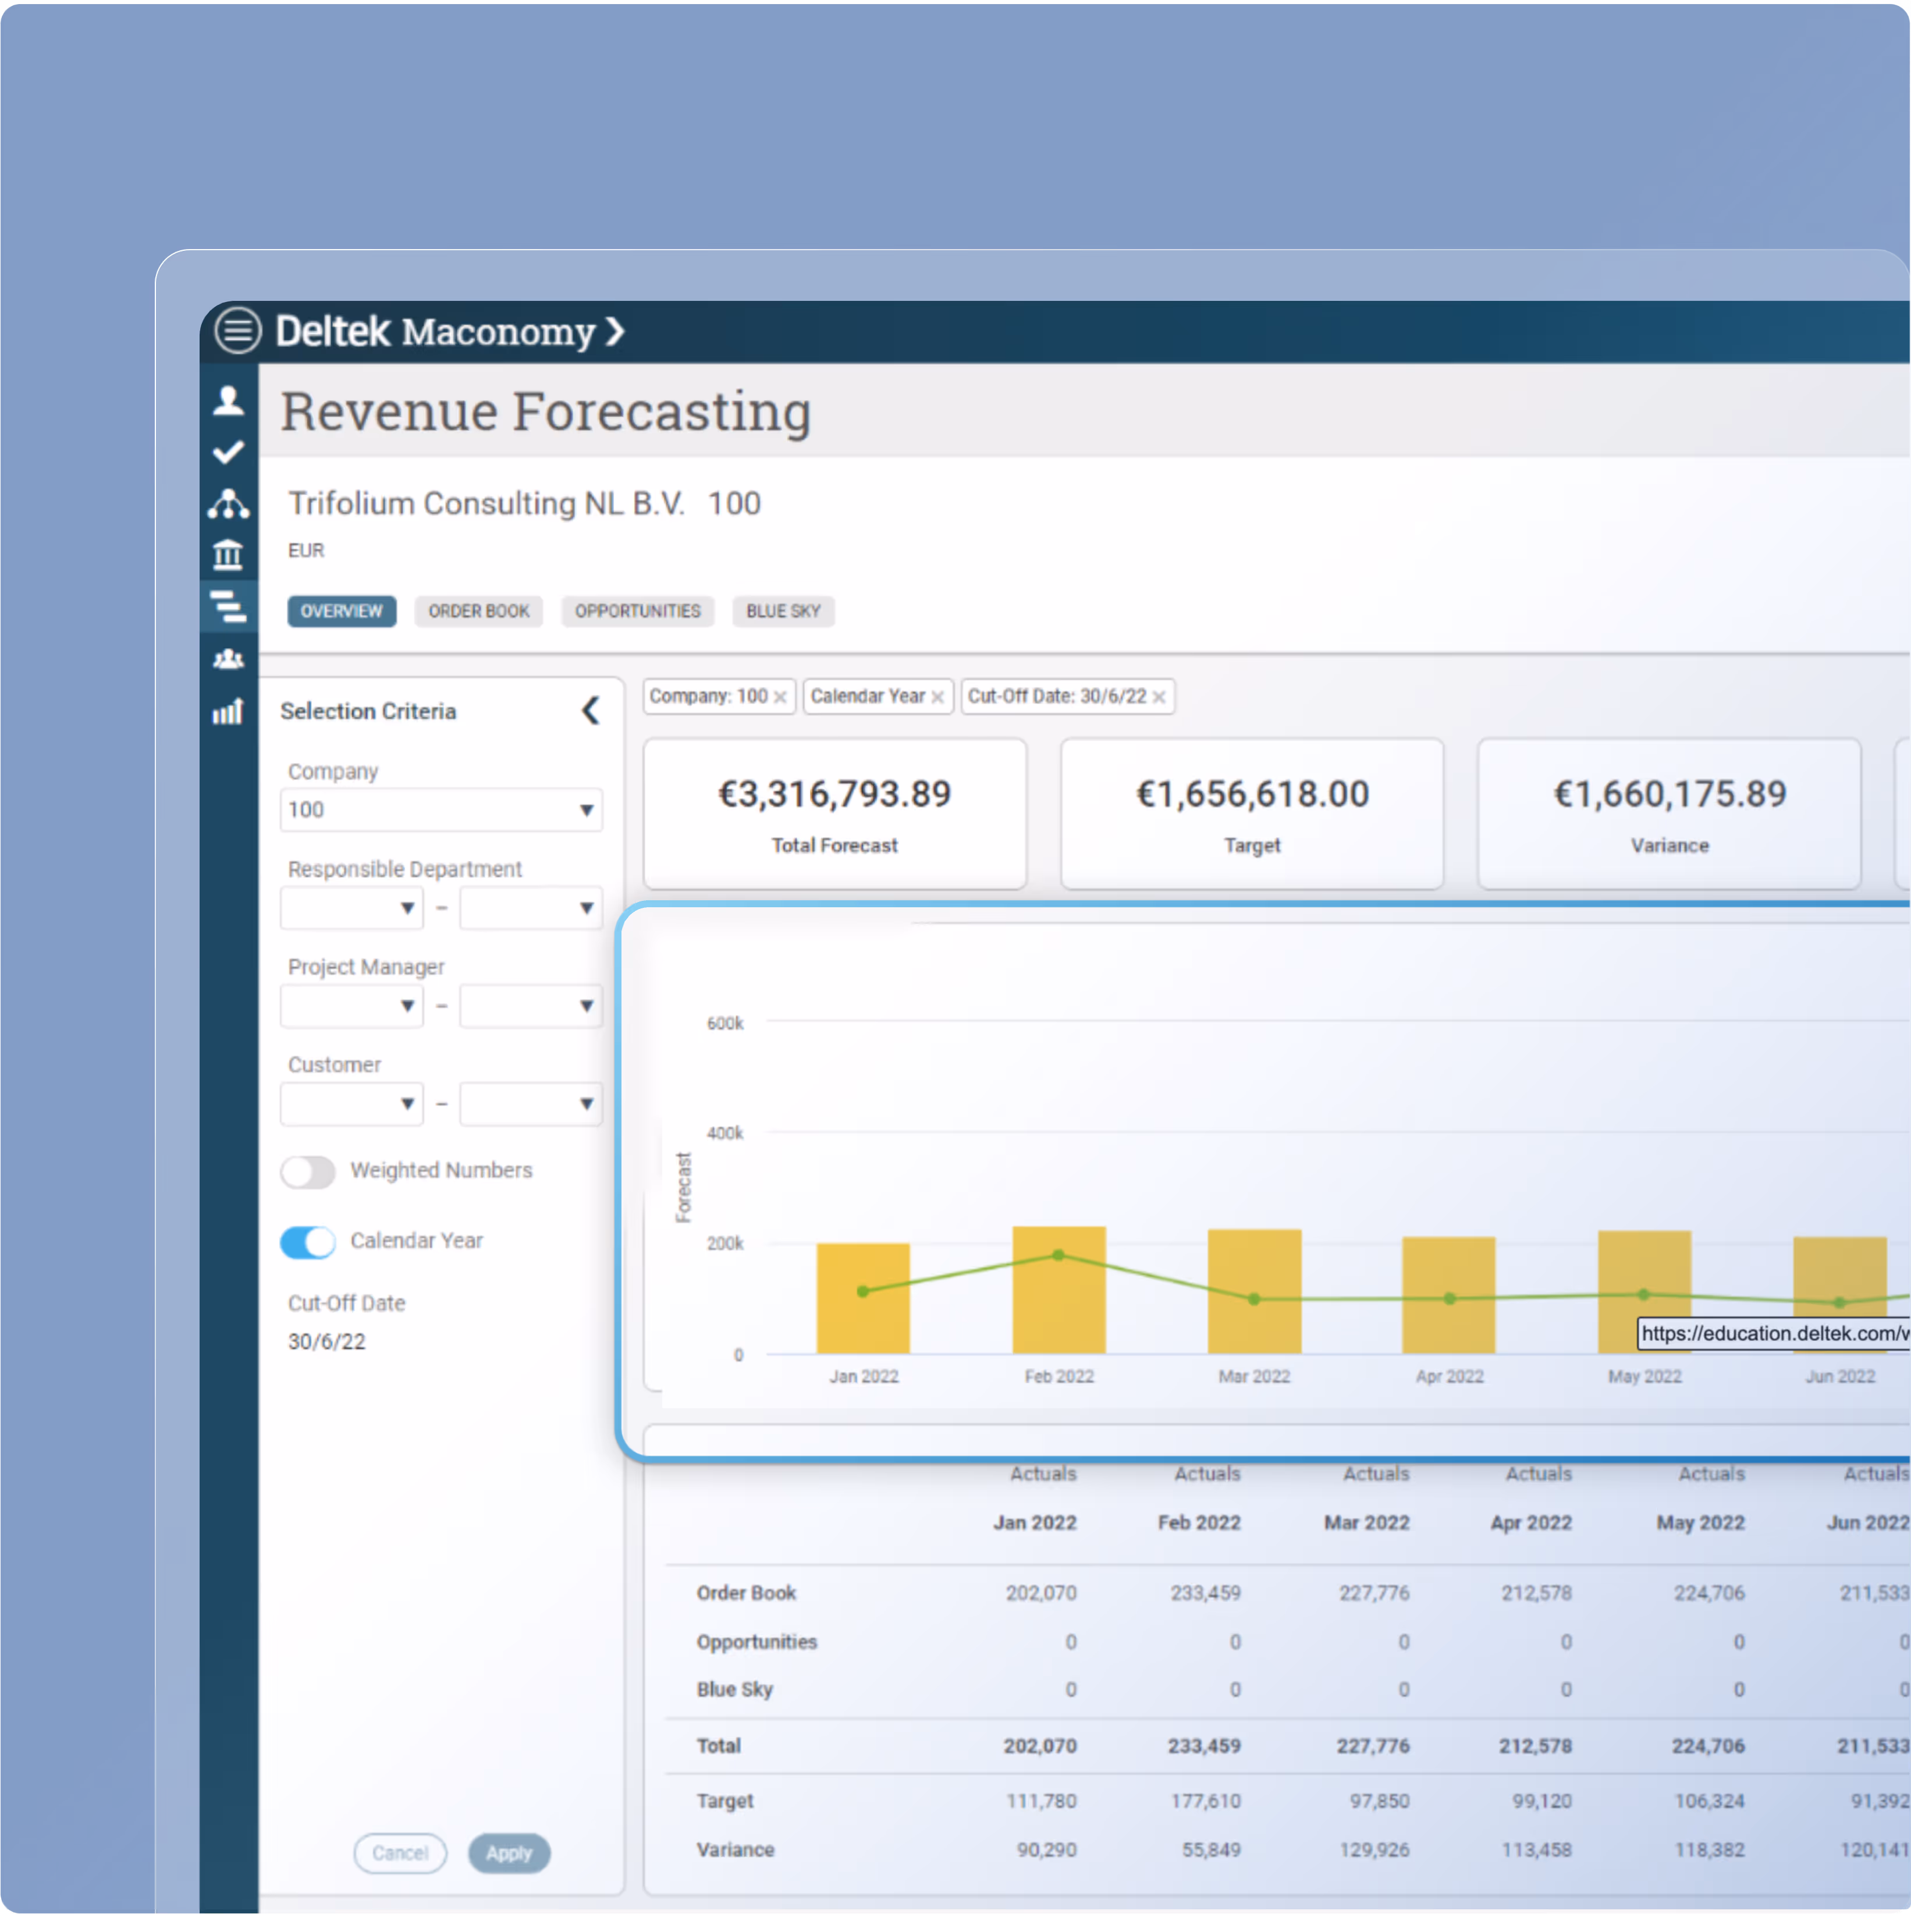Click the Apply button

(509, 1853)
